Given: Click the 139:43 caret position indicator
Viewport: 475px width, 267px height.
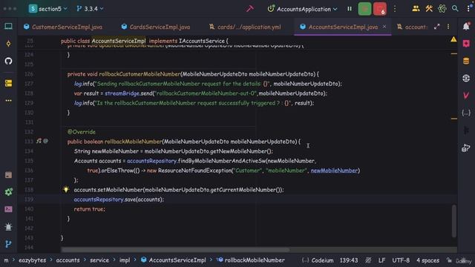Looking at the screenshot, I should (349, 260).
